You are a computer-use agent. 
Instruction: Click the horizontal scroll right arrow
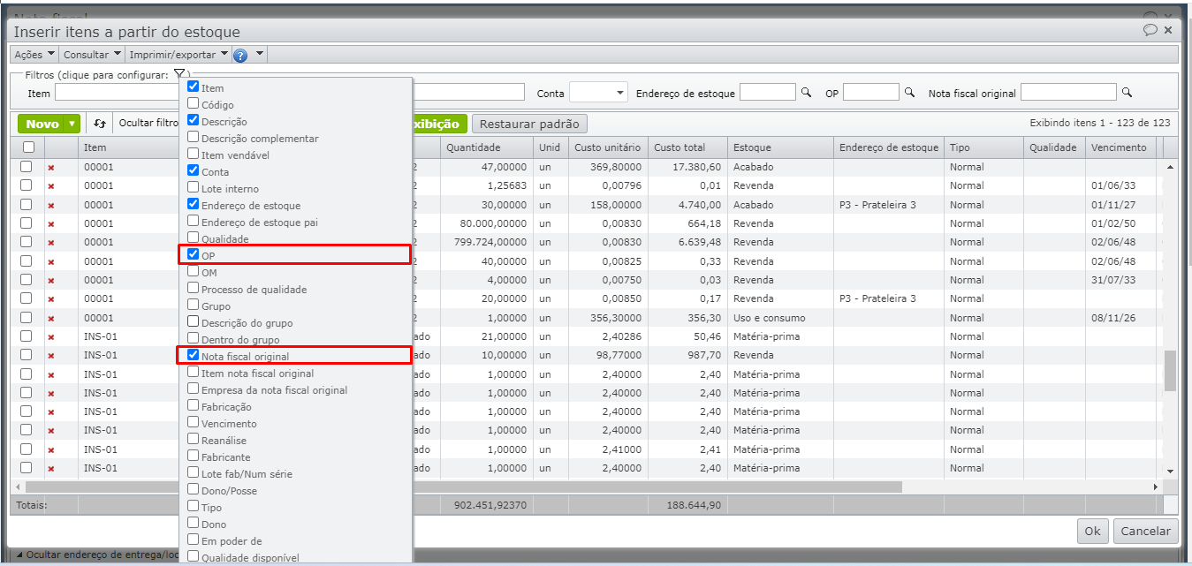click(1155, 487)
